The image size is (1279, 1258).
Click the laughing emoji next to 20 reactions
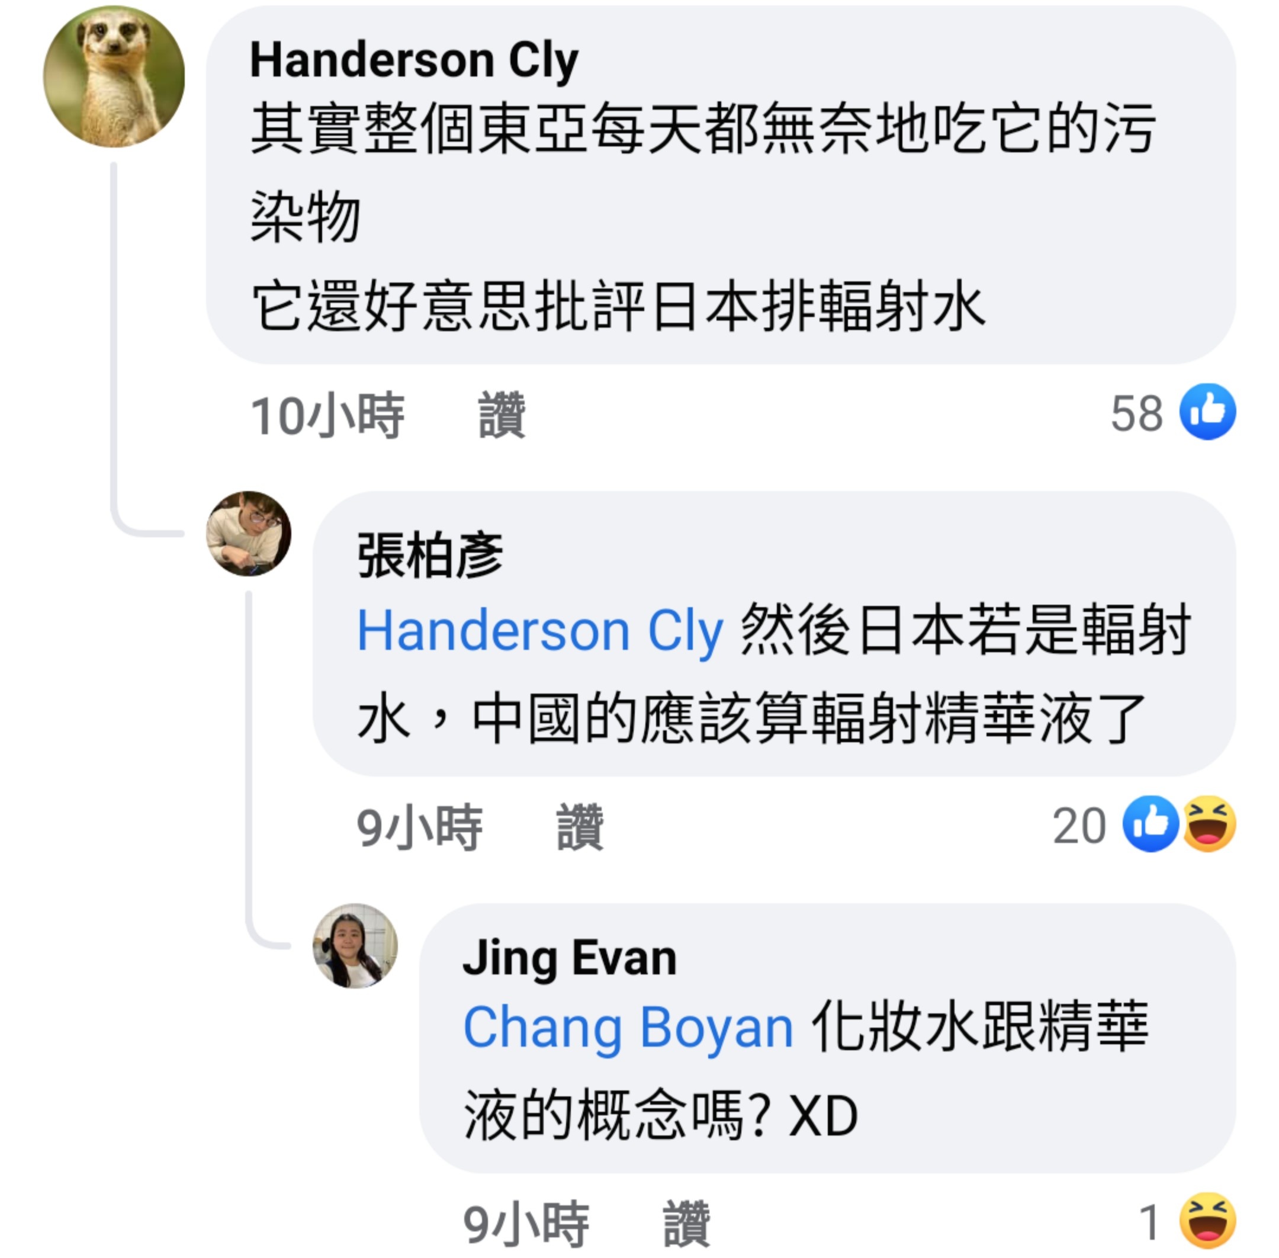point(1209,824)
